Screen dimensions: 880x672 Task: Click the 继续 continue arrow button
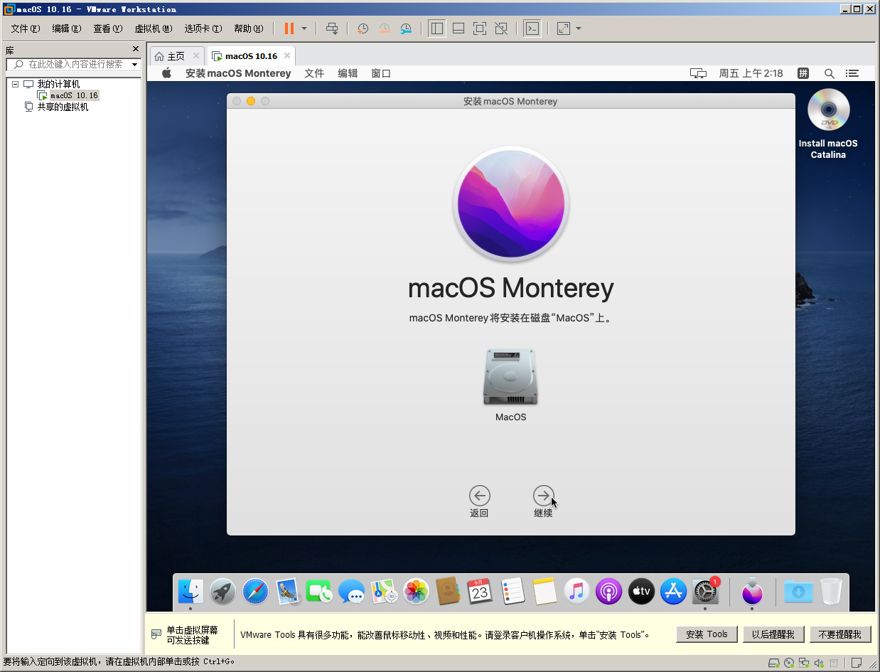tap(544, 496)
